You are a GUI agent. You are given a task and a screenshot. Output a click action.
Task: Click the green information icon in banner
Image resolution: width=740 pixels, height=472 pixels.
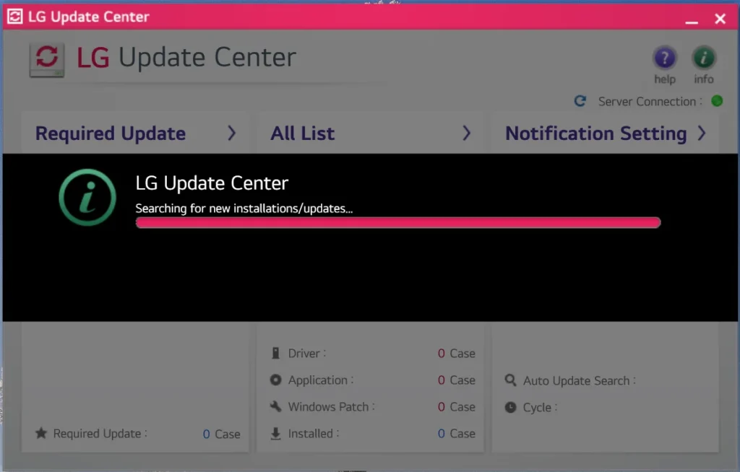(x=87, y=197)
